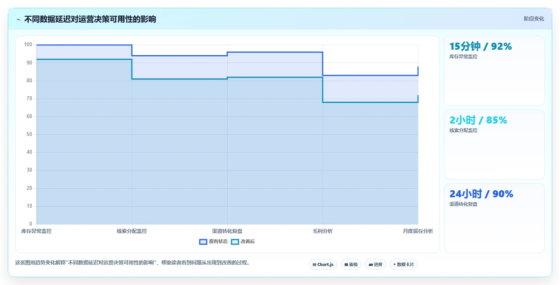Click the 数据卡片 tag button
The width and height of the screenshot is (560, 285).
(x=404, y=264)
